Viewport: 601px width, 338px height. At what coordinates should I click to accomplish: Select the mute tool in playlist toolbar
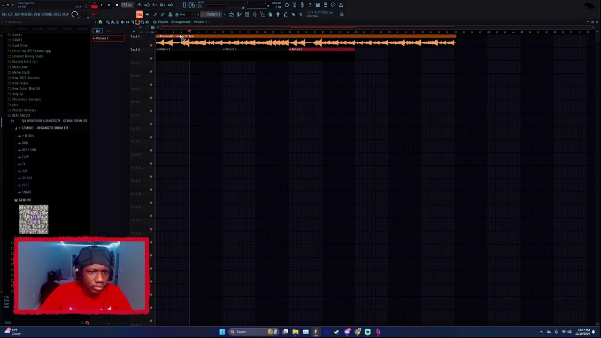pos(123,22)
